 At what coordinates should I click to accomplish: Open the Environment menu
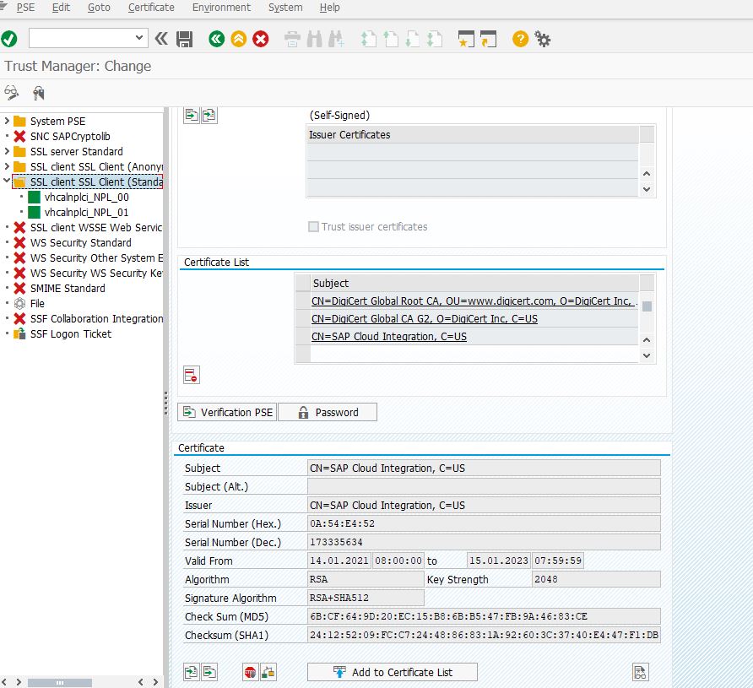pyautogui.click(x=221, y=8)
